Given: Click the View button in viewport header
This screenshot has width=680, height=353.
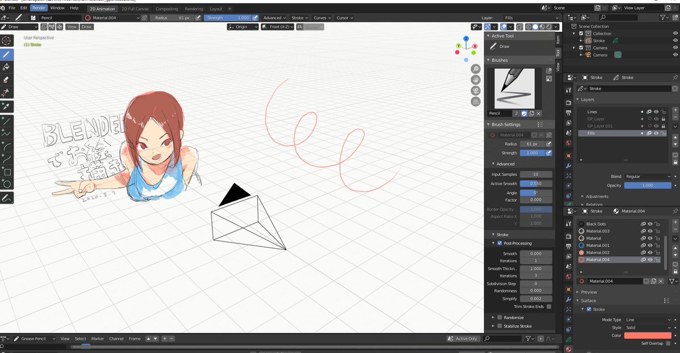Looking at the screenshot, I should [72, 27].
